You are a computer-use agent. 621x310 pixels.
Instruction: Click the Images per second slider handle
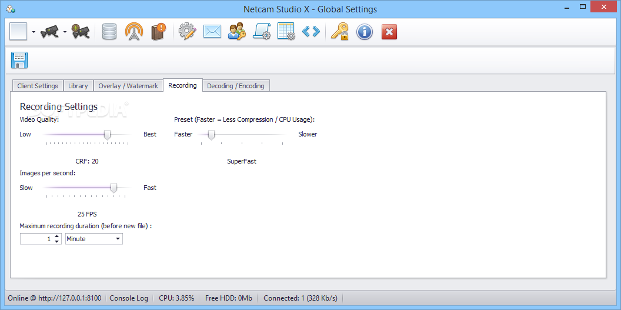pyautogui.click(x=113, y=188)
